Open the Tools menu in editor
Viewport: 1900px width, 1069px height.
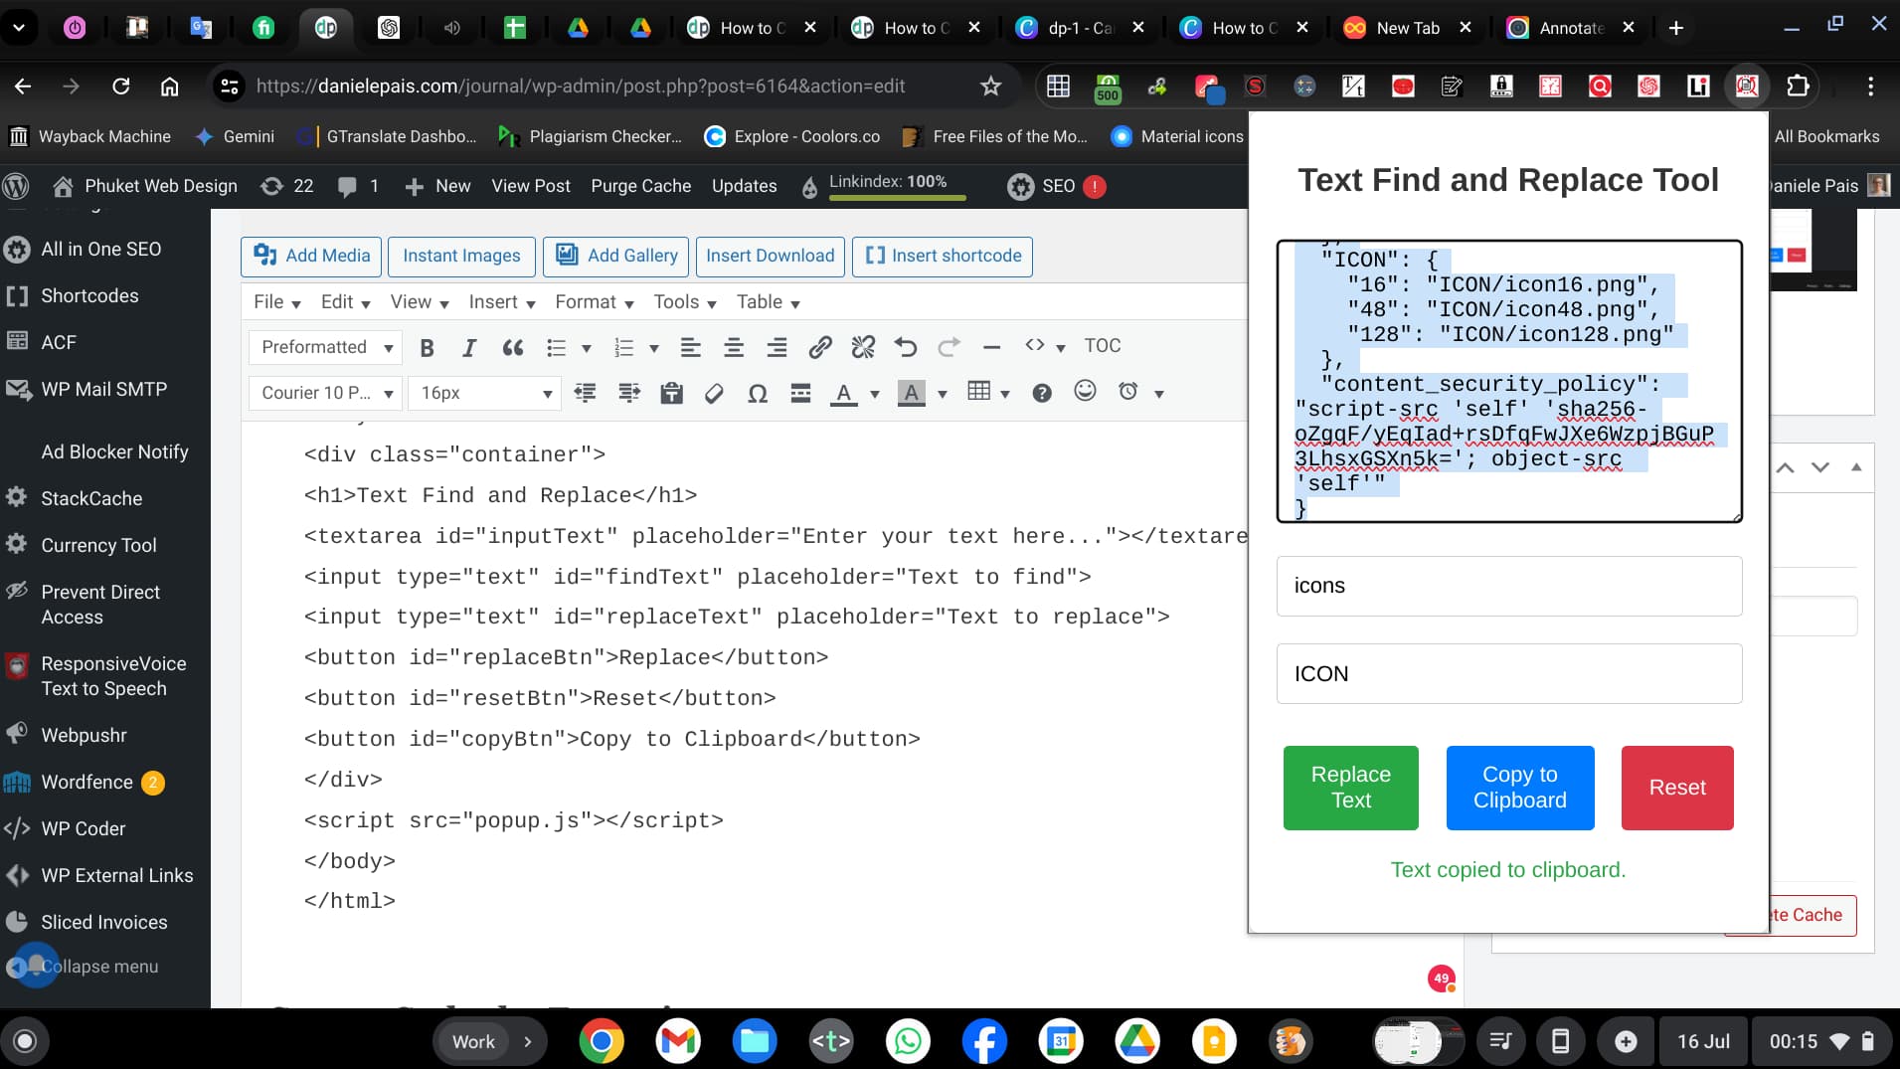tap(685, 302)
